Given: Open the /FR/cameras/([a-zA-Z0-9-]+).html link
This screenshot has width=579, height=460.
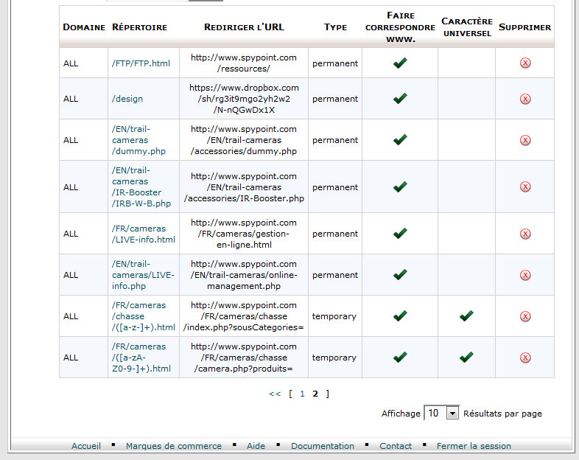Looking at the screenshot, I should pyautogui.click(x=141, y=358).
